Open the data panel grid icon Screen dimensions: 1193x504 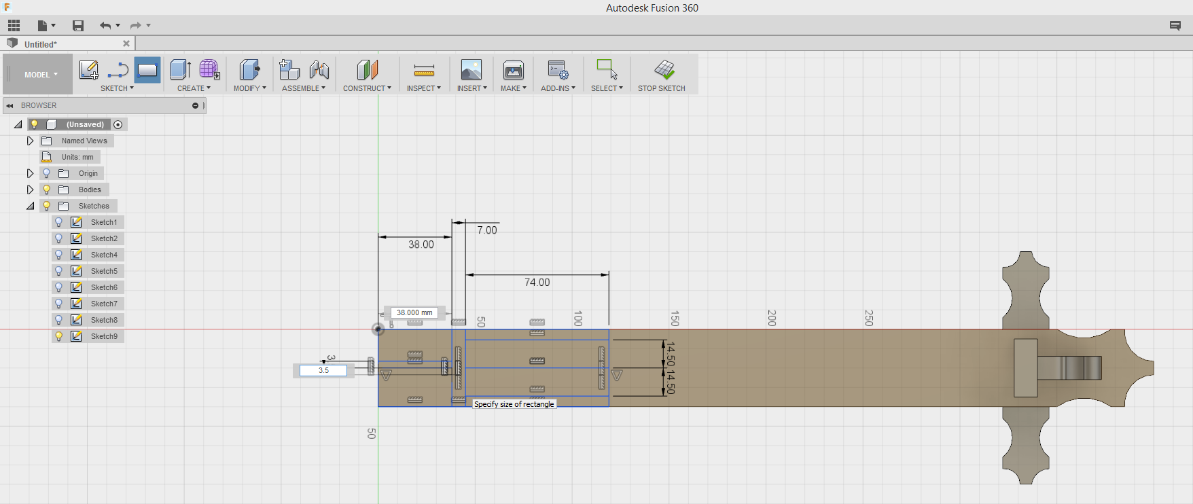point(14,26)
